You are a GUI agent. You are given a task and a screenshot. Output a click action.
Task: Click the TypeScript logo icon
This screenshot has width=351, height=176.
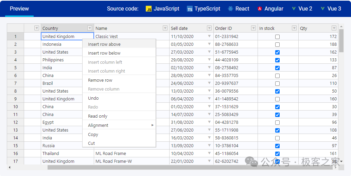[190, 9]
